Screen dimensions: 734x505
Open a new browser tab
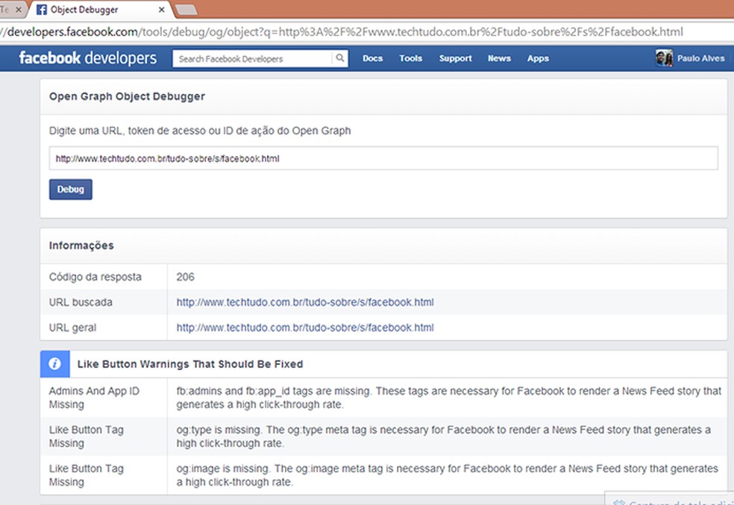[x=186, y=10]
